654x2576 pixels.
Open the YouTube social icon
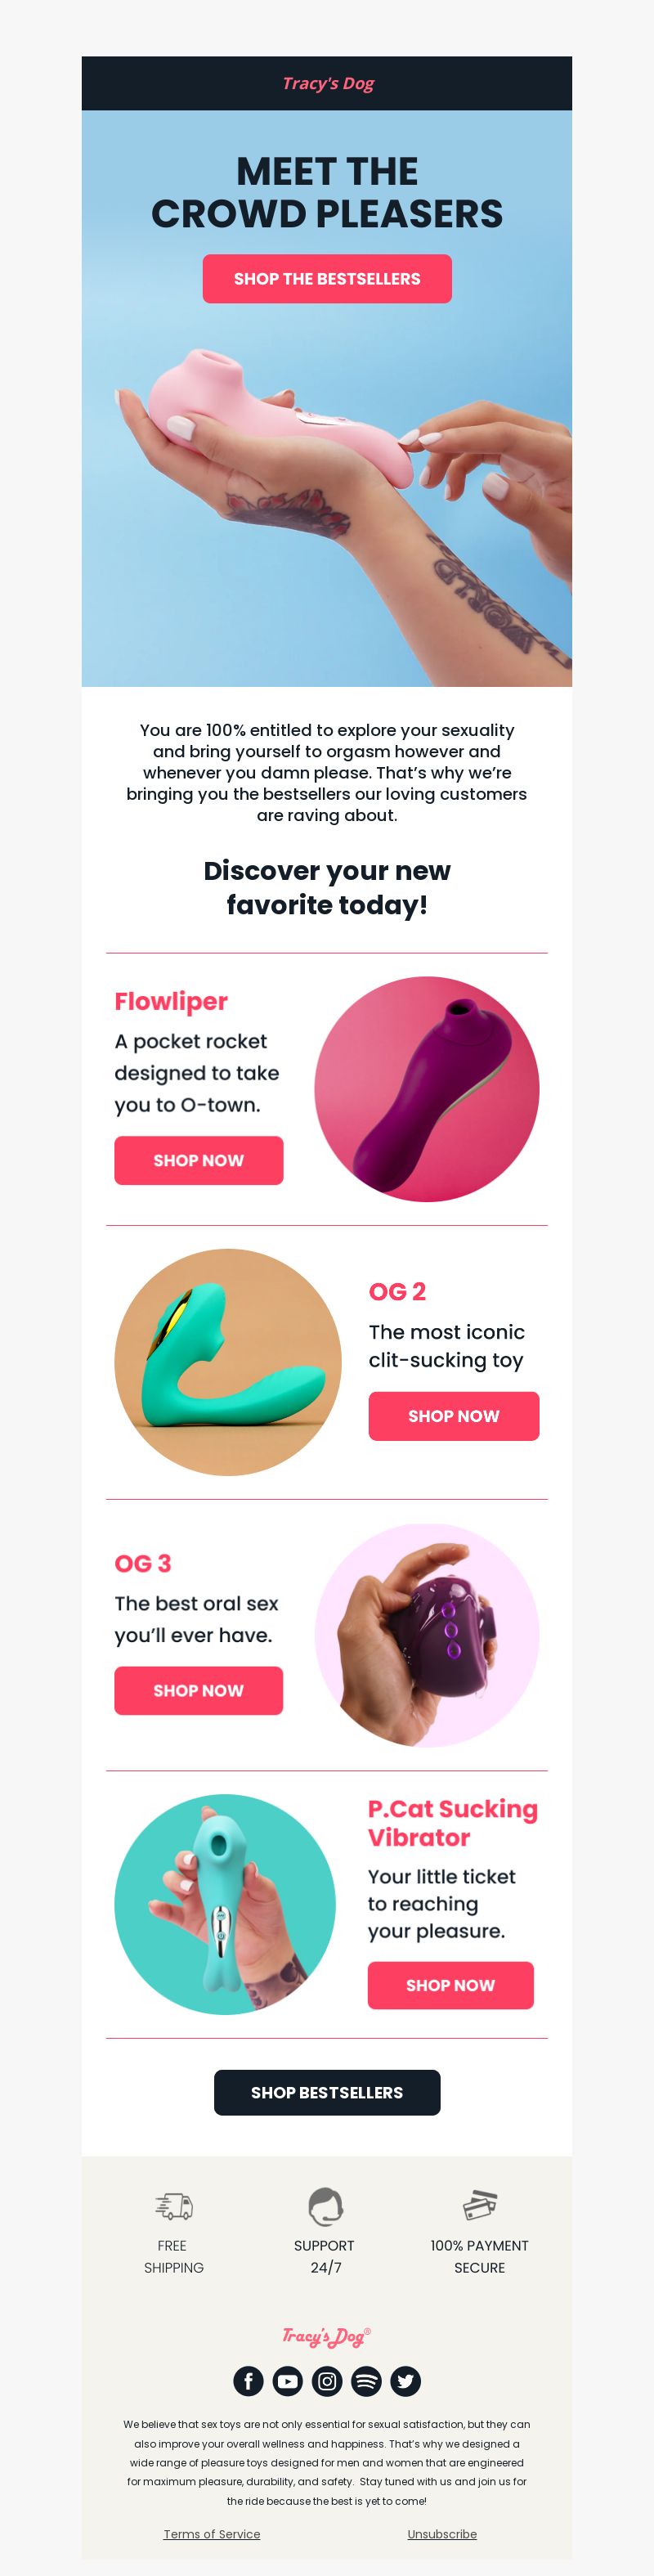[287, 2381]
